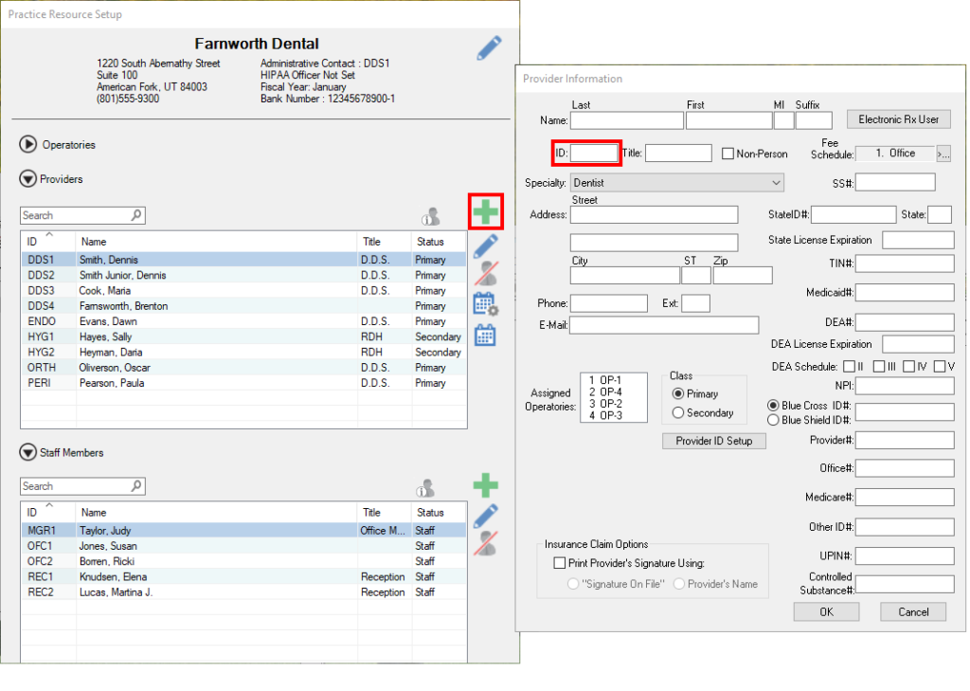Click the Electronic Rx User button

[898, 118]
